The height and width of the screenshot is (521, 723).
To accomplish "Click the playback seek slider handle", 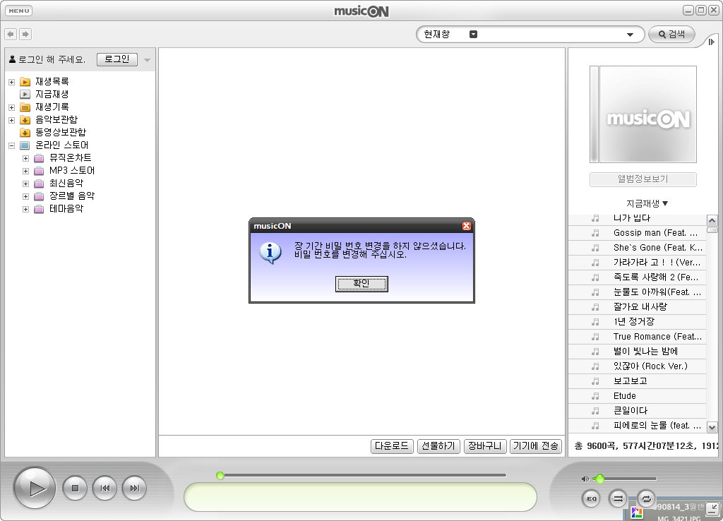I will pos(220,475).
